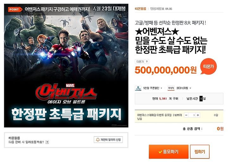This screenshot has width=228, height=162.
Task: Open the 티몬필름 category link
Action: (140, 9)
